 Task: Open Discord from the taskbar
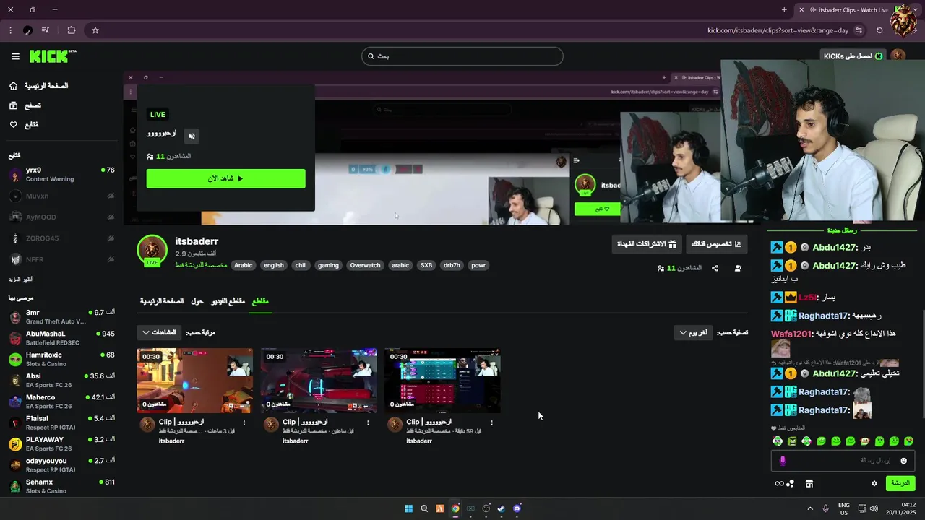coord(517,508)
